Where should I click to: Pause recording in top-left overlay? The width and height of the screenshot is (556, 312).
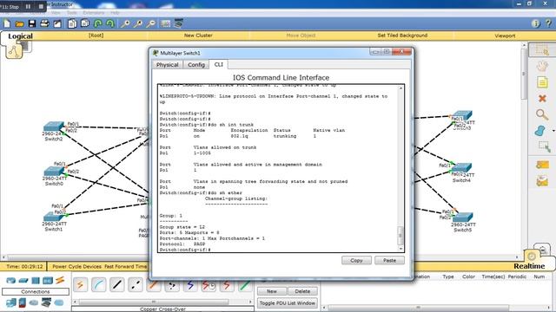28,6
